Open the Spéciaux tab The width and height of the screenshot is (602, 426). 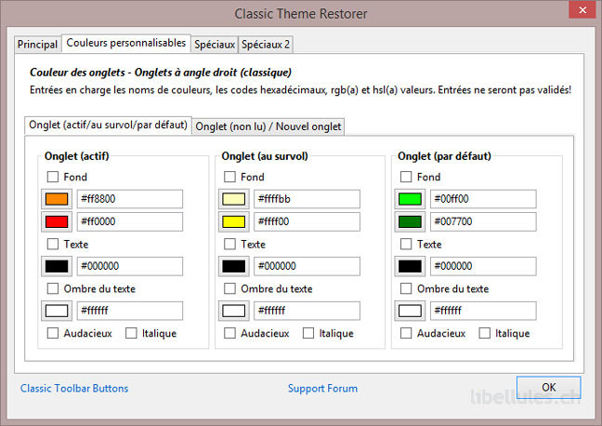pyautogui.click(x=215, y=45)
